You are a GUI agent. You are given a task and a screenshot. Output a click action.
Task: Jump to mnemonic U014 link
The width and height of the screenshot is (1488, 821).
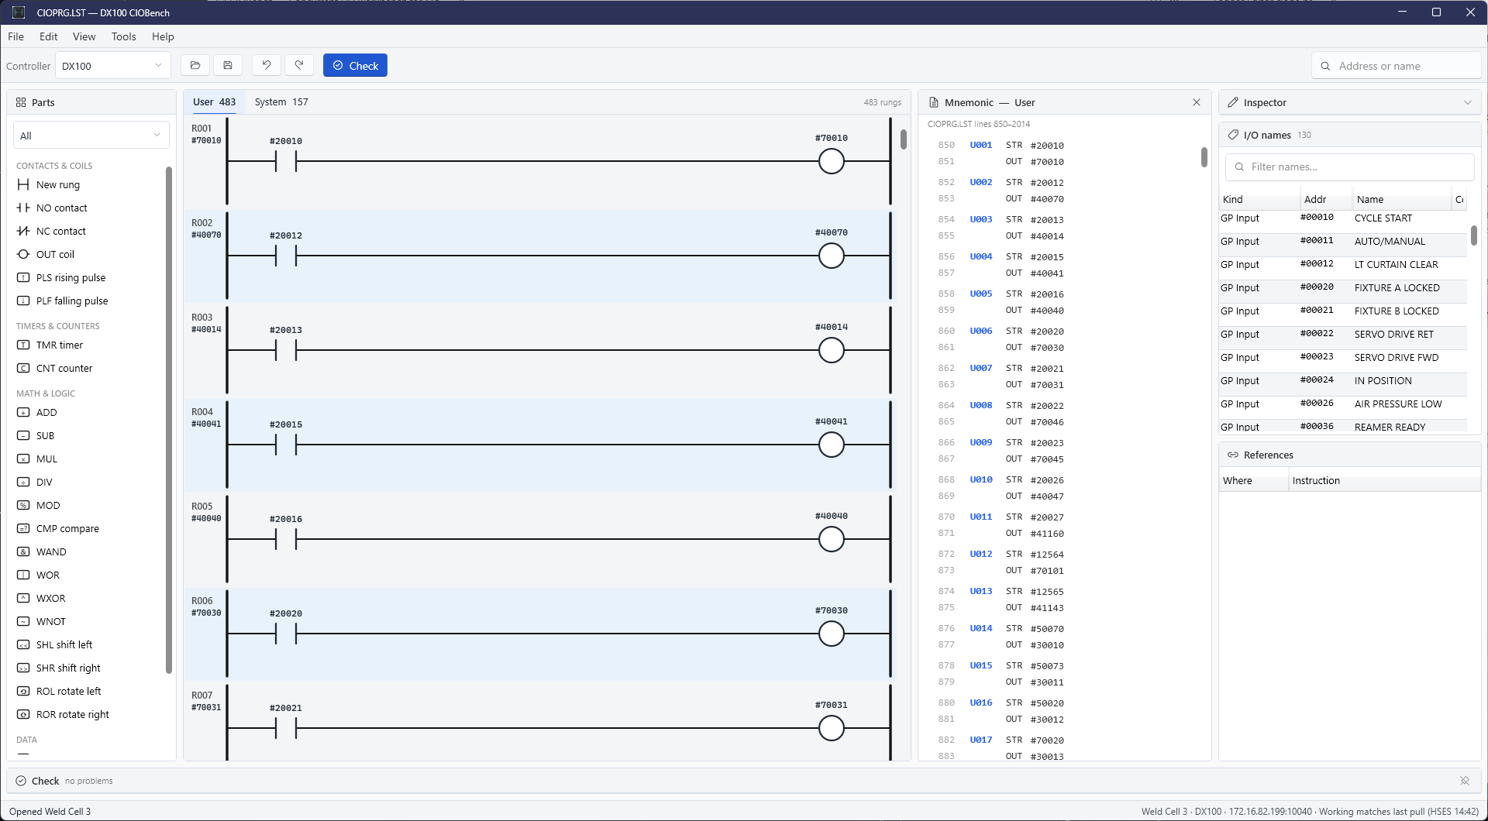tap(980, 628)
